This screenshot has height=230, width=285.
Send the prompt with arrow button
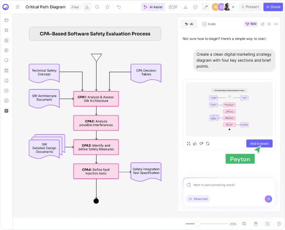pyautogui.click(x=268, y=199)
